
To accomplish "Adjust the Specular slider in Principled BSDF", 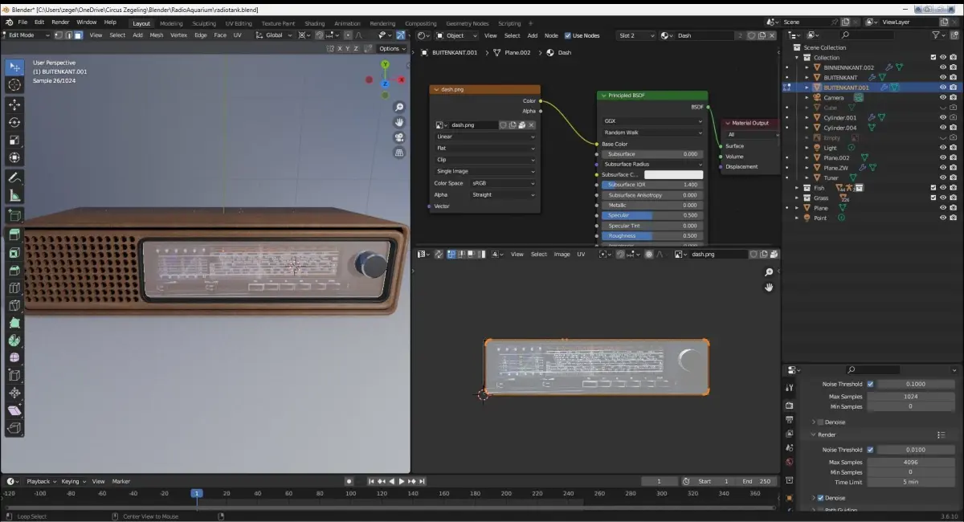I will click(652, 215).
